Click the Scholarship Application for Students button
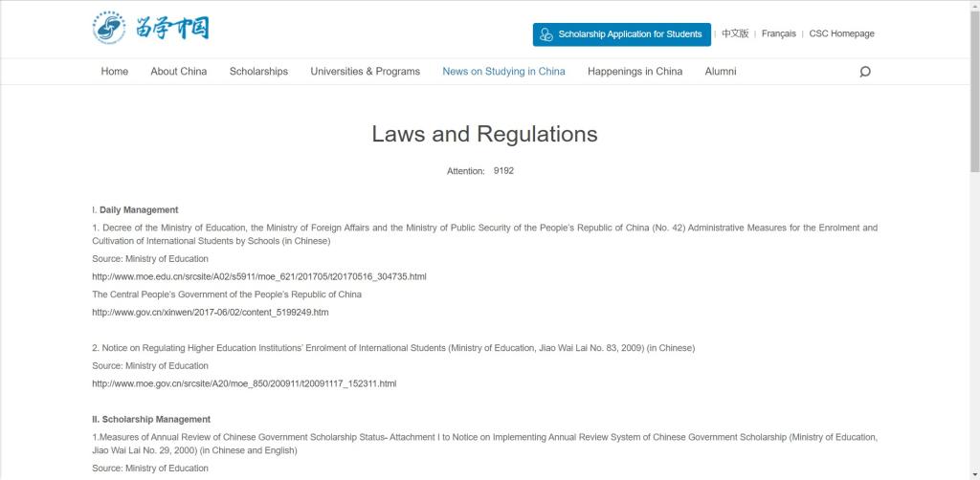 pyautogui.click(x=621, y=34)
